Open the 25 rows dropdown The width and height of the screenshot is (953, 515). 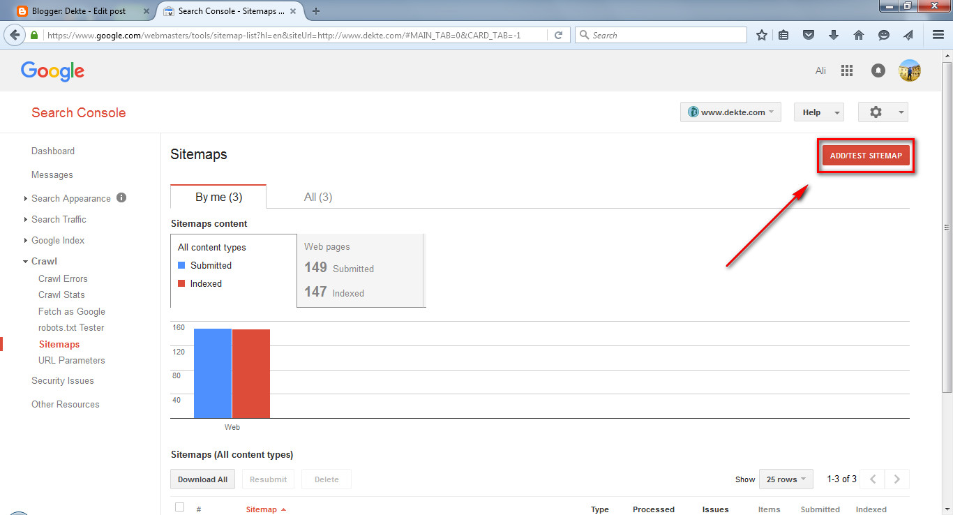[786, 479]
